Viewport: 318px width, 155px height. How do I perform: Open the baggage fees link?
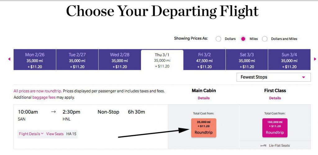pos(44,97)
